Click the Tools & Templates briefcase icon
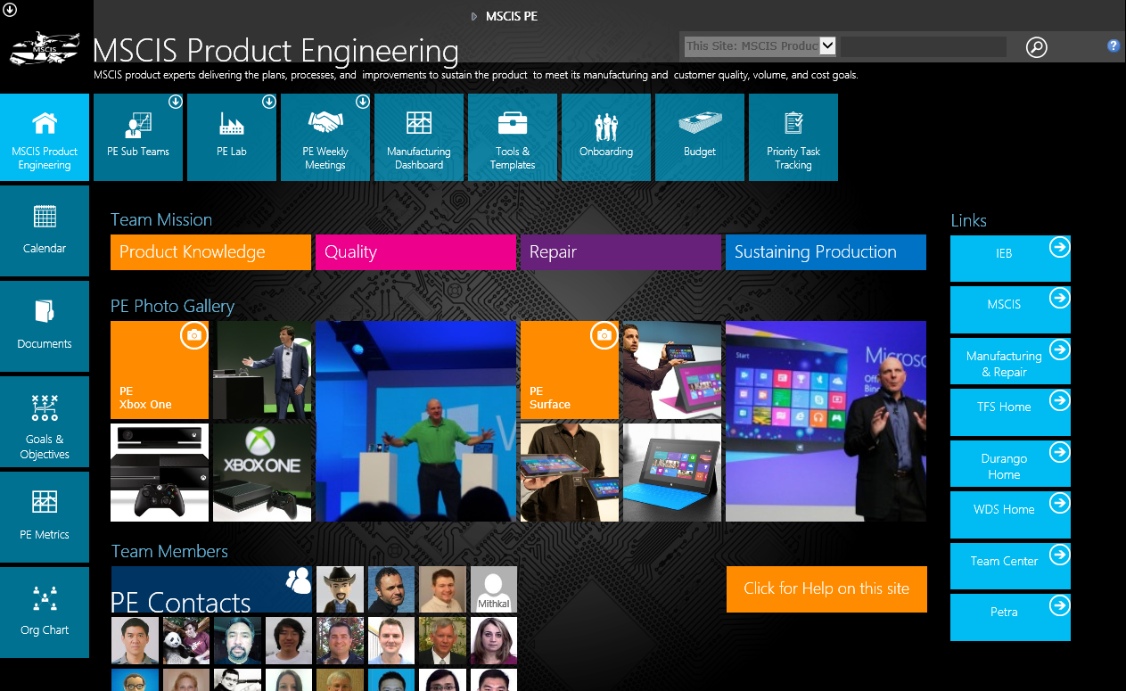 pyautogui.click(x=513, y=123)
